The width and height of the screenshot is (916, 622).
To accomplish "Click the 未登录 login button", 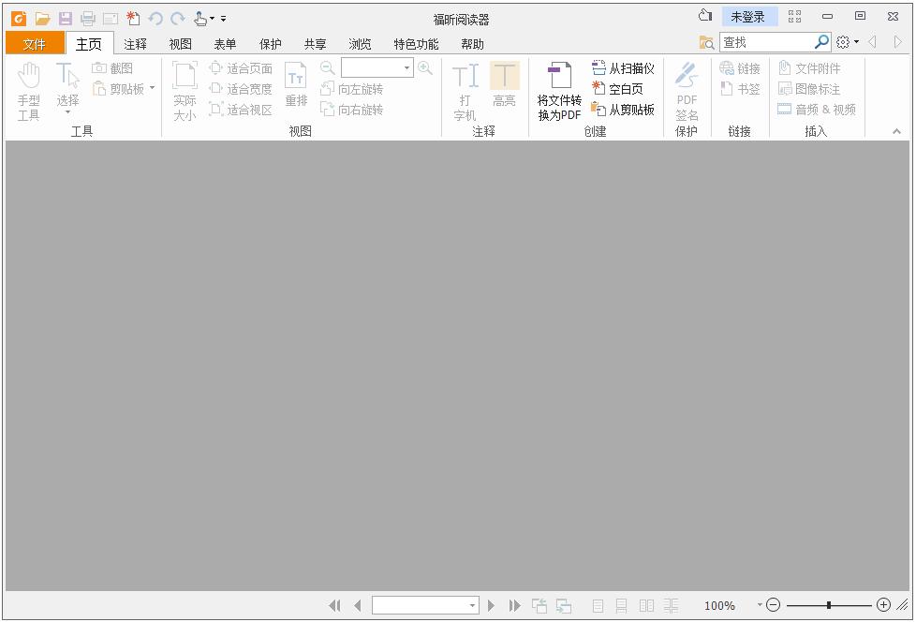I will pyautogui.click(x=748, y=16).
